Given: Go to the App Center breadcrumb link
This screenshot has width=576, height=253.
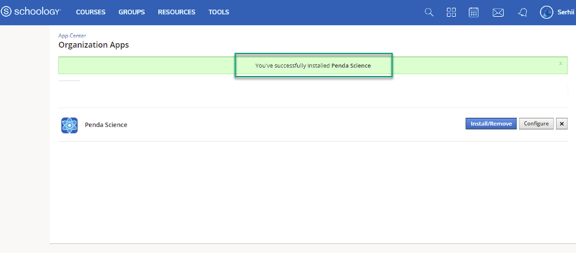Looking at the screenshot, I should pos(72,35).
